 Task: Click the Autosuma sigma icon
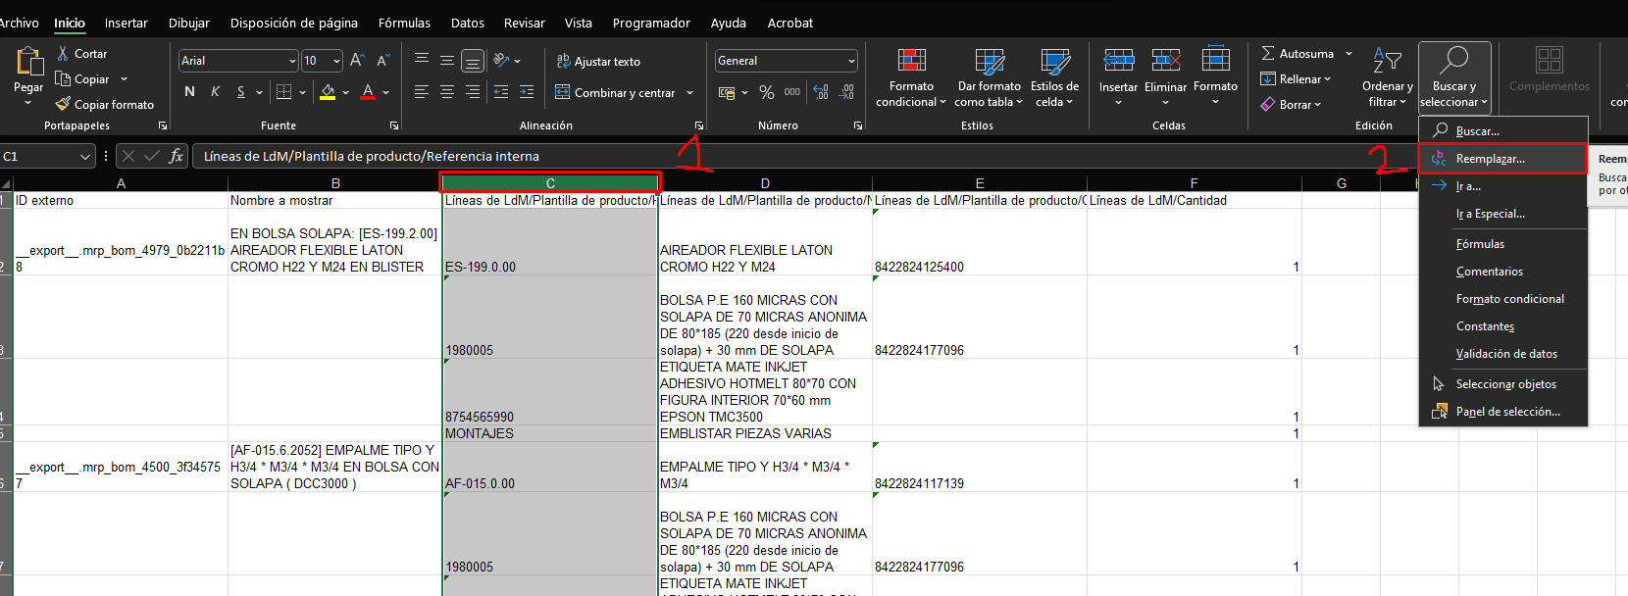tap(1268, 54)
